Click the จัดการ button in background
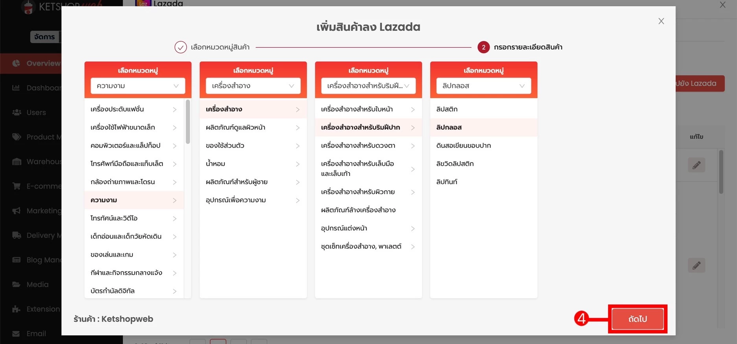737x344 pixels. tap(45, 37)
